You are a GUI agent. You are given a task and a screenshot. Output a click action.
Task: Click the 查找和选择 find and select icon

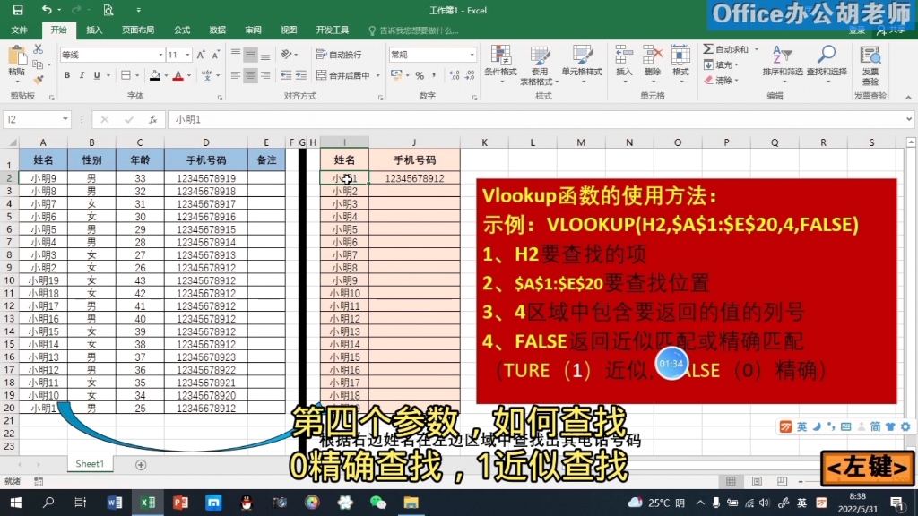tap(826, 56)
